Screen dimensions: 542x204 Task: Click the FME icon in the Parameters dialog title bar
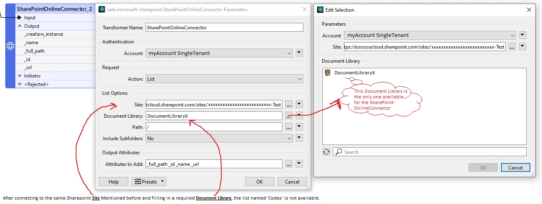coord(102,9)
